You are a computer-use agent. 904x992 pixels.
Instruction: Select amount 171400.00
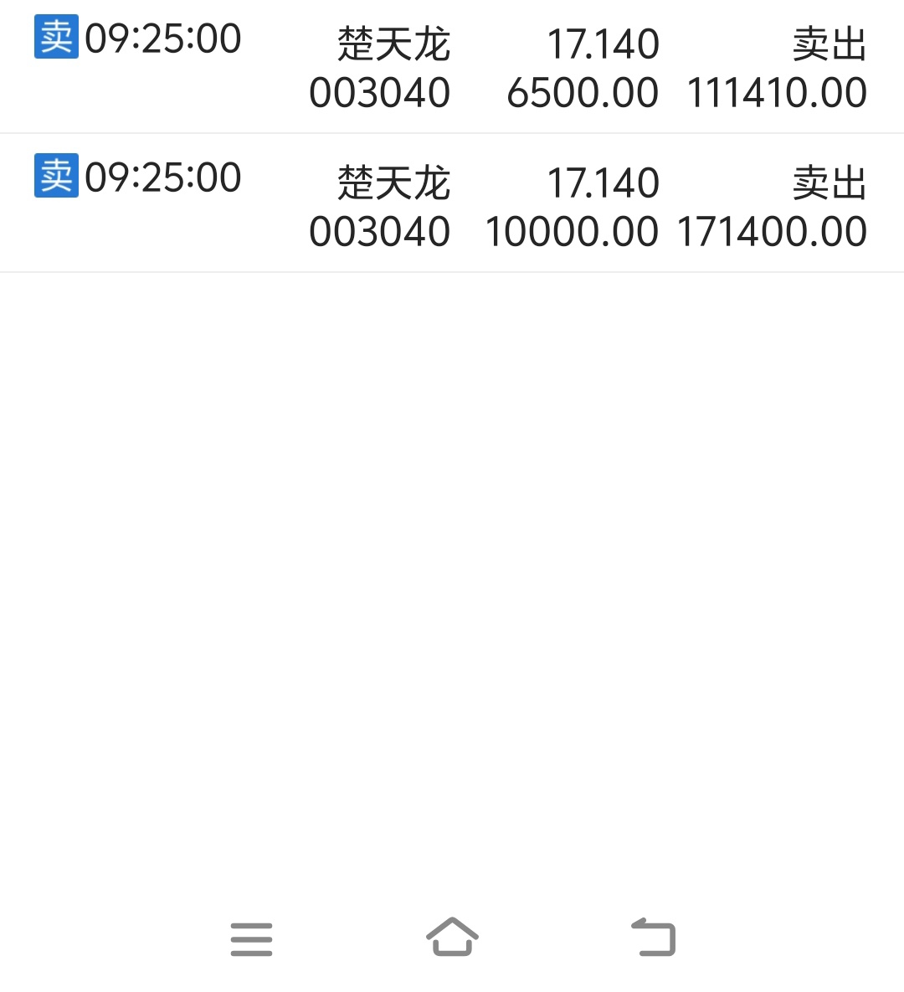point(772,231)
